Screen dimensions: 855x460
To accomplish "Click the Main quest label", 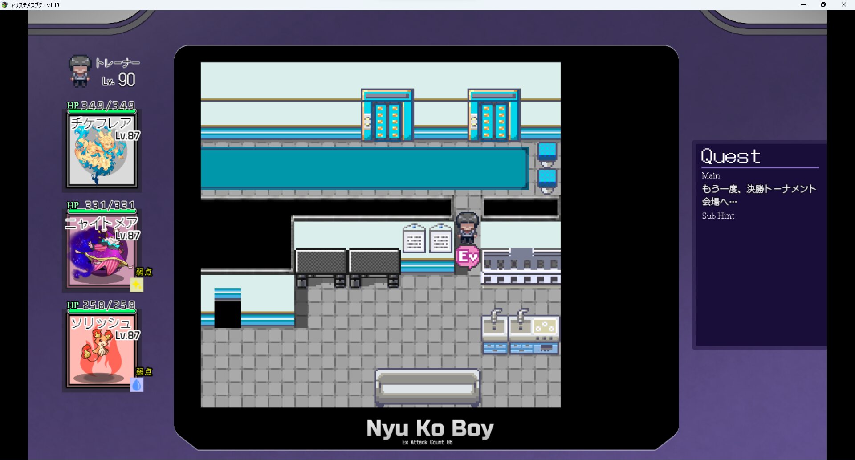I will tap(711, 175).
